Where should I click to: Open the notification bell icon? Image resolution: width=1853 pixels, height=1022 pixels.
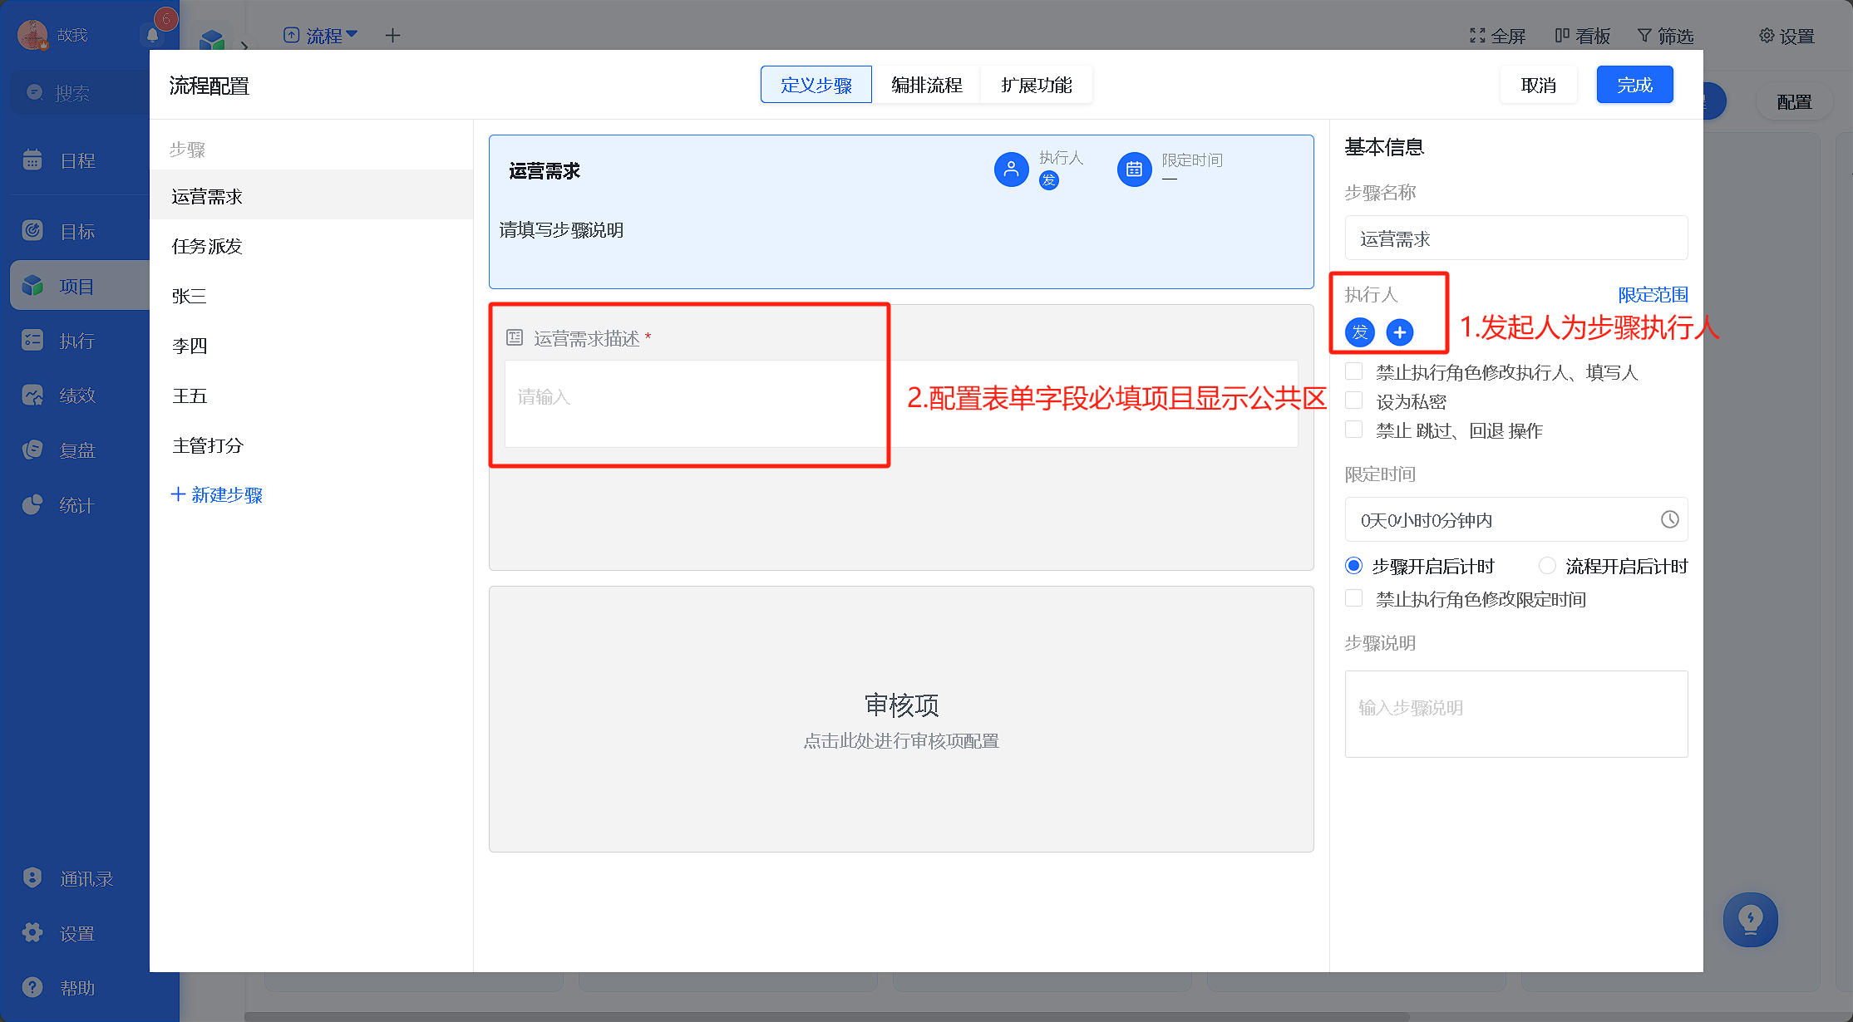coord(153,34)
